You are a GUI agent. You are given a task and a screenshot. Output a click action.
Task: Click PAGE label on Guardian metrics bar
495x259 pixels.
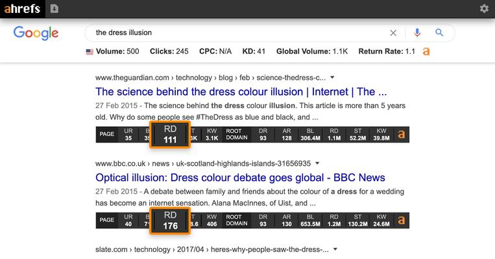[x=106, y=134]
